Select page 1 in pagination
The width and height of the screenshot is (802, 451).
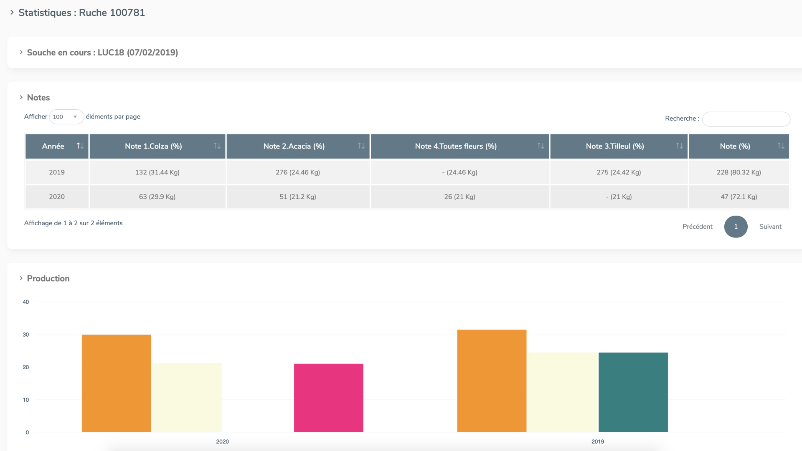tap(736, 227)
